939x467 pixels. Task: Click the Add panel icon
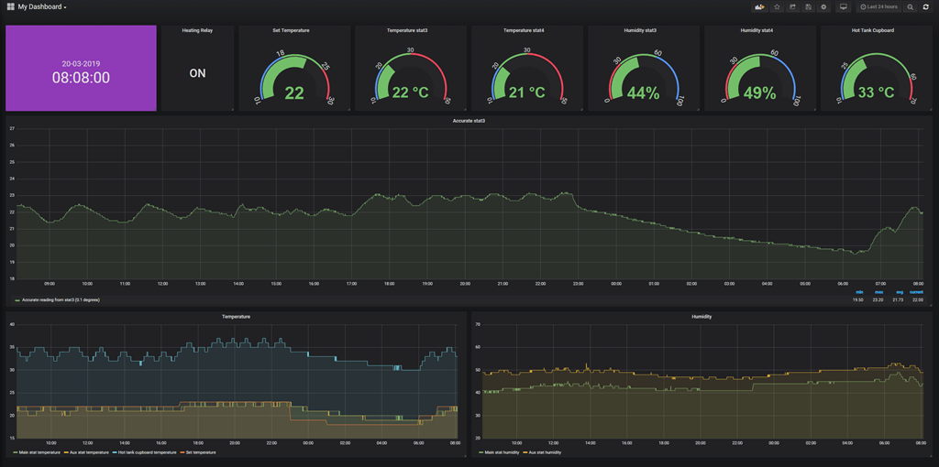tap(759, 7)
